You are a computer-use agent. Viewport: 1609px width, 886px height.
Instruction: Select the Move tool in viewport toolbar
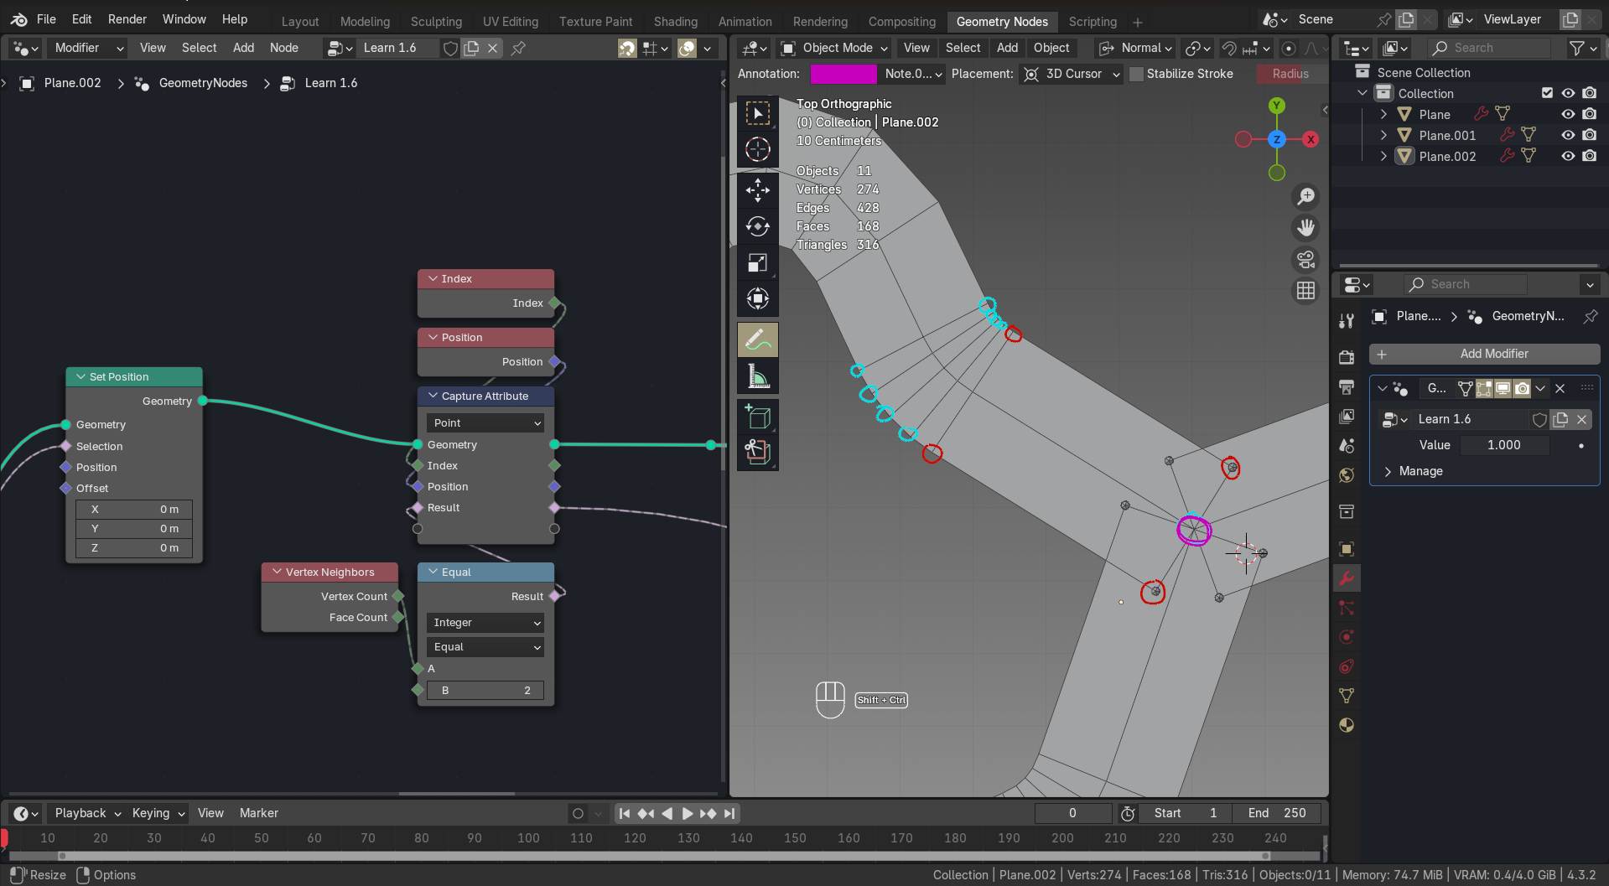point(757,190)
